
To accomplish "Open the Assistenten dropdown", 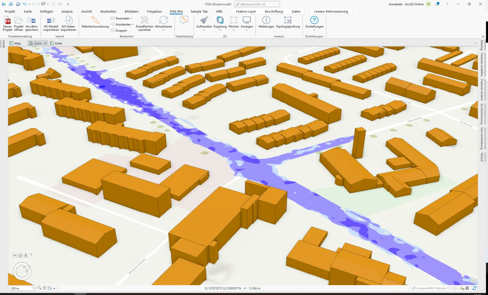I will [122, 24].
